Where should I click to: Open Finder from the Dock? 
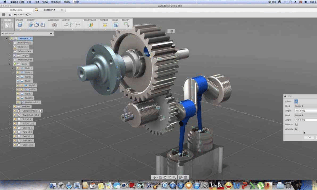coord(53,185)
